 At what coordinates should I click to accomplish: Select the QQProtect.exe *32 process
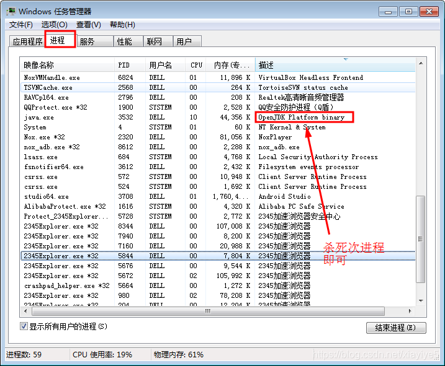pos(218,107)
